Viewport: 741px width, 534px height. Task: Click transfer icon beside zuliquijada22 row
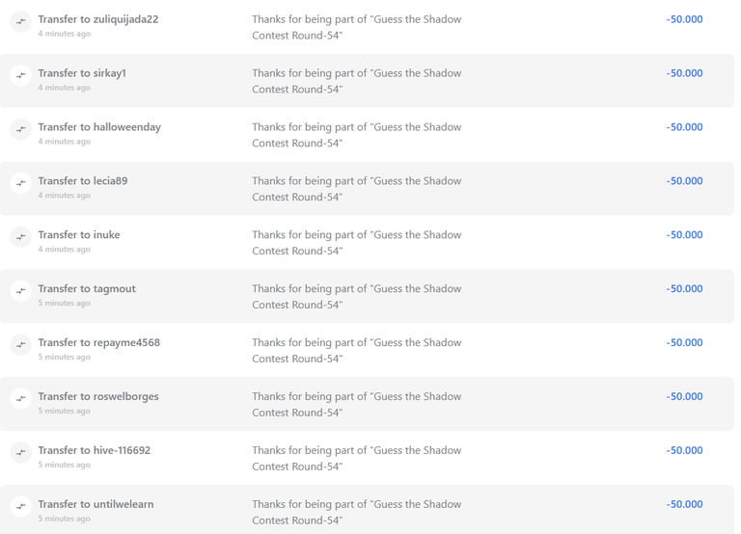point(21,21)
